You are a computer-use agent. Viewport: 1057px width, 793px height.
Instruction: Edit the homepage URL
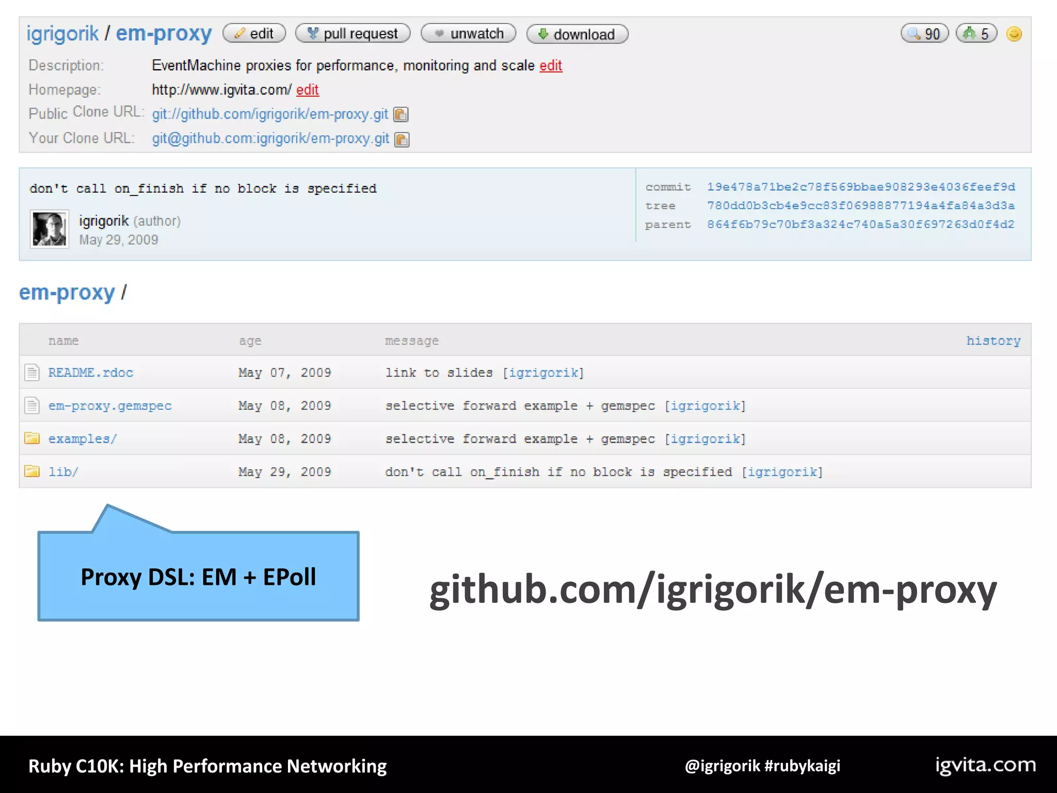(x=307, y=90)
